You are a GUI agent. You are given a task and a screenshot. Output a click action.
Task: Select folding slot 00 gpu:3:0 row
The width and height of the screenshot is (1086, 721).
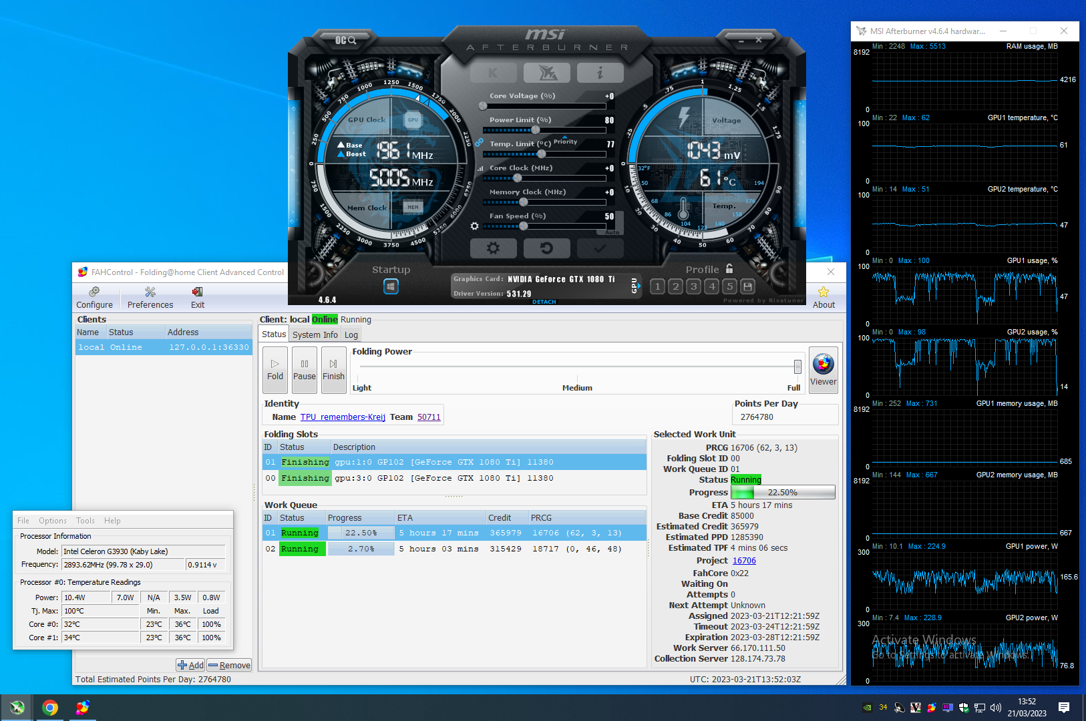[x=454, y=478]
